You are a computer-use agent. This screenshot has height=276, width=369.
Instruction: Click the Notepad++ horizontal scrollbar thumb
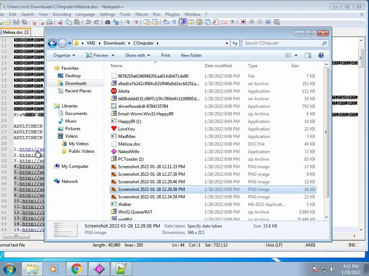[x=16, y=236]
